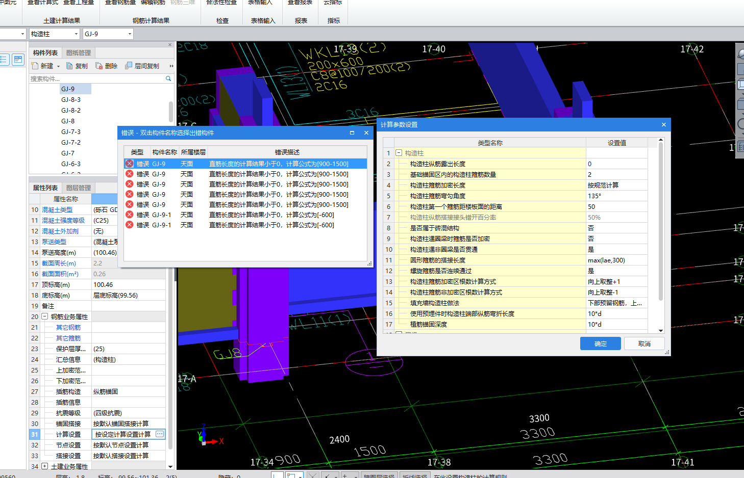
Task: Click the 是 value for 遇非圈梁是否贯通
Action: 617,249
